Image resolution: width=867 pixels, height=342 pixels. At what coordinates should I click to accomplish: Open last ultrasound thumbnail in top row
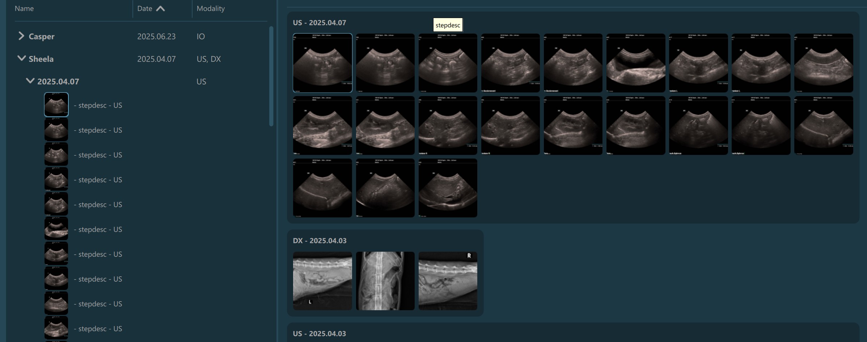[x=823, y=63]
